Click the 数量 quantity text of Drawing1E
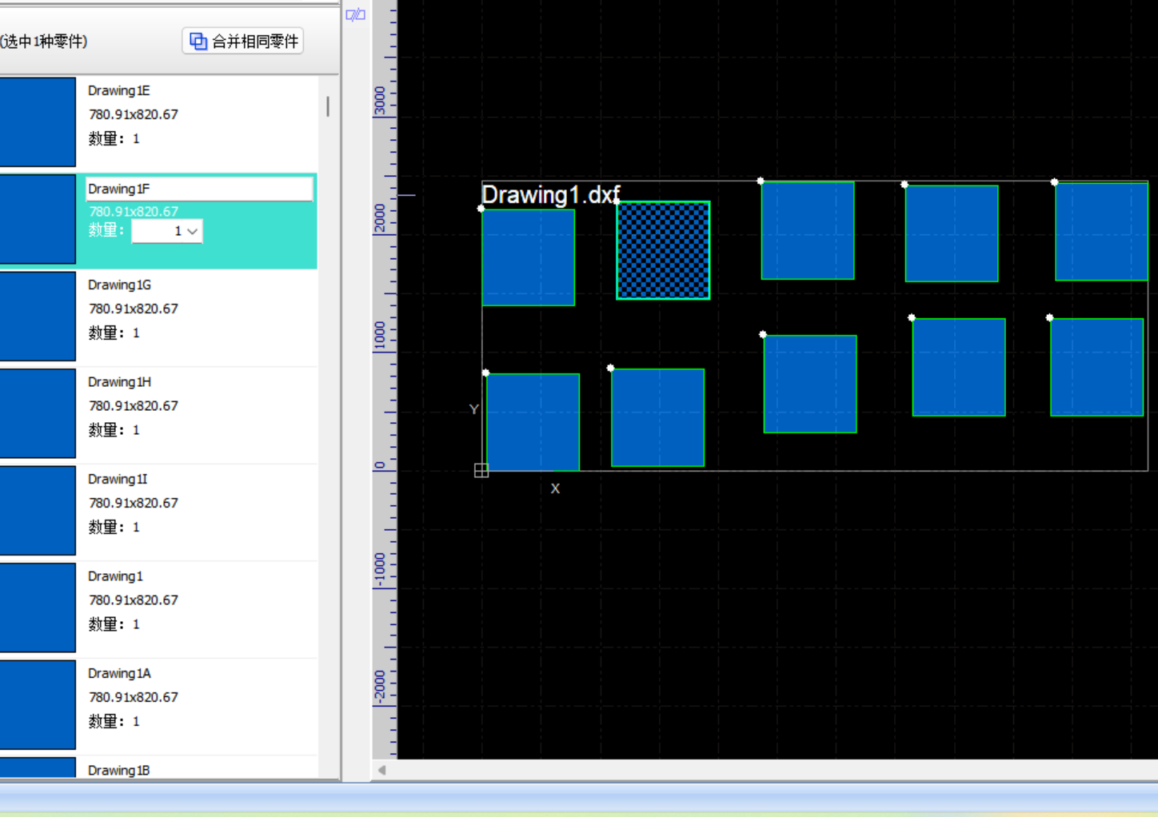This screenshot has height=817, width=1158. pyautogui.click(x=114, y=138)
